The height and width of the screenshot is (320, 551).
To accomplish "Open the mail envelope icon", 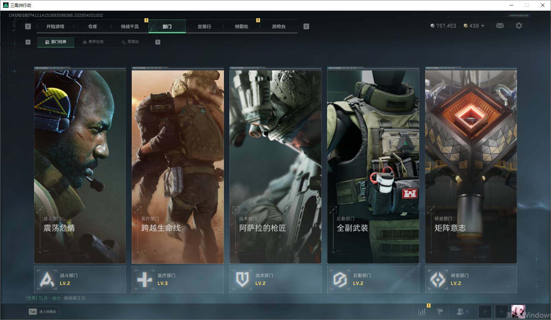I will click(x=500, y=26).
